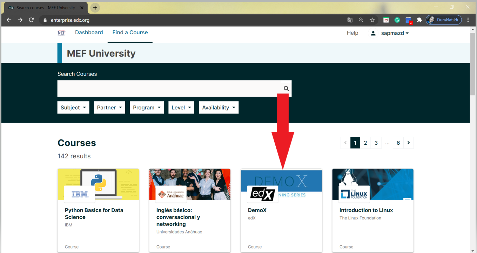Click the MEF University heading
Image resolution: width=477 pixels, height=253 pixels.
pyautogui.click(x=101, y=53)
